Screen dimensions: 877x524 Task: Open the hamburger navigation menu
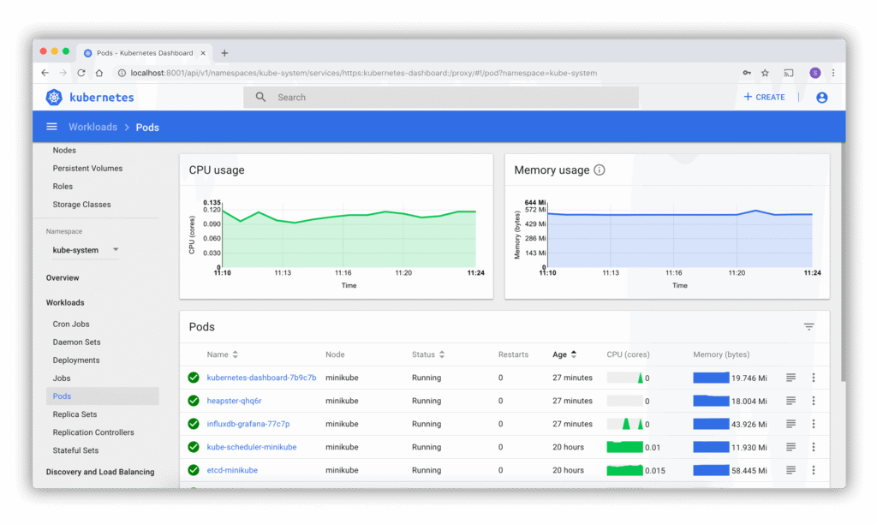pyautogui.click(x=51, y=127)
